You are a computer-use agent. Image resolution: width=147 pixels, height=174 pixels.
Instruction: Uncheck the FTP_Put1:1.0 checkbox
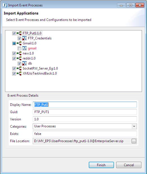pyautogui.click(x=14, y=33)
